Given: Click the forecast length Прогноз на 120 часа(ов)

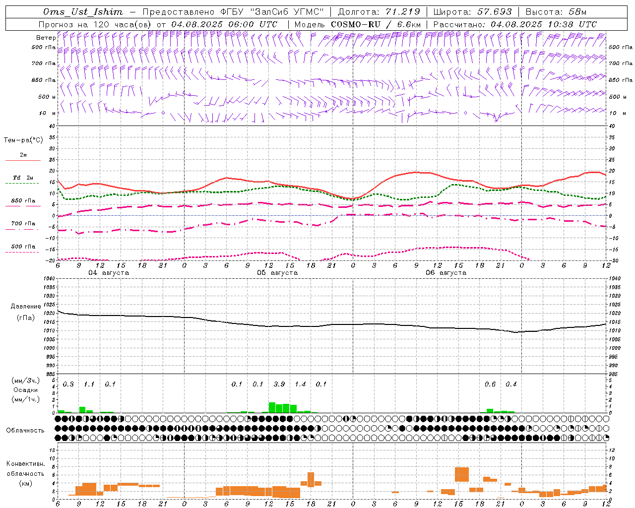Looking at the screenshot, I should (x=95, y=24).
